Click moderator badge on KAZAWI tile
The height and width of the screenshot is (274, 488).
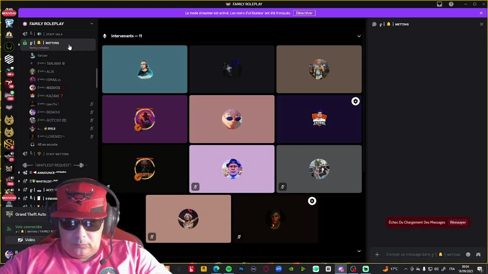pos(355,101)
